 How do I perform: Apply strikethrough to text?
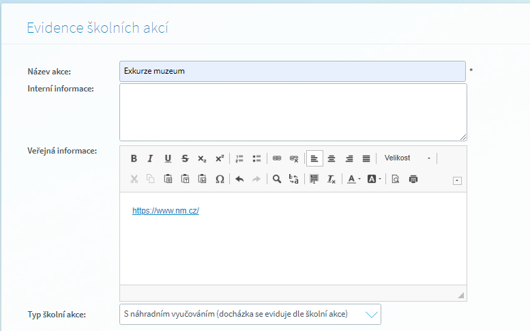tap(185, 158)
